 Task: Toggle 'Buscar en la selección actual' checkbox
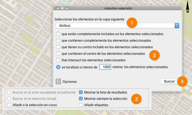(9, 99)
